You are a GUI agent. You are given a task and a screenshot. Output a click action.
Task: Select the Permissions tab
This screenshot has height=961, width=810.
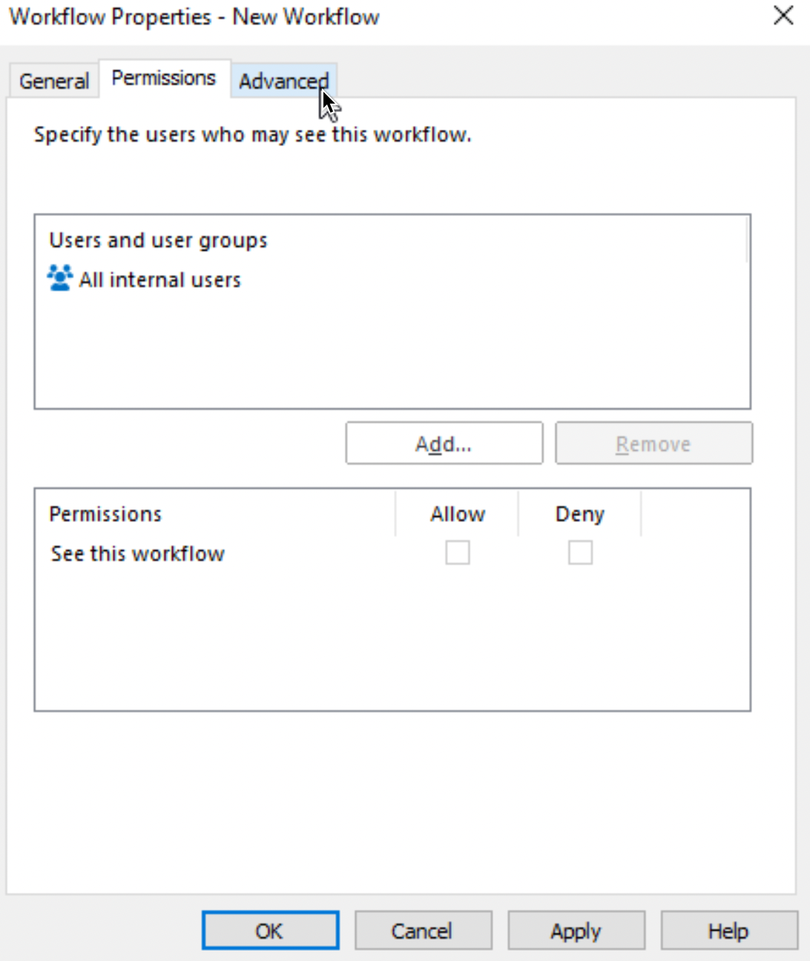[x=164, y=78]
